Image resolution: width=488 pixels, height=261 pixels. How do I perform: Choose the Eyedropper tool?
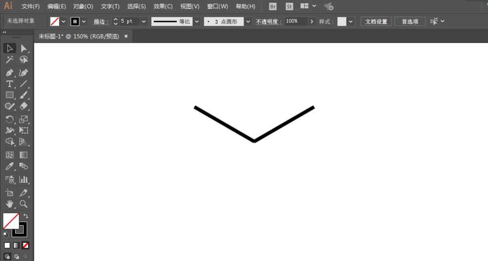click(9, 166)
